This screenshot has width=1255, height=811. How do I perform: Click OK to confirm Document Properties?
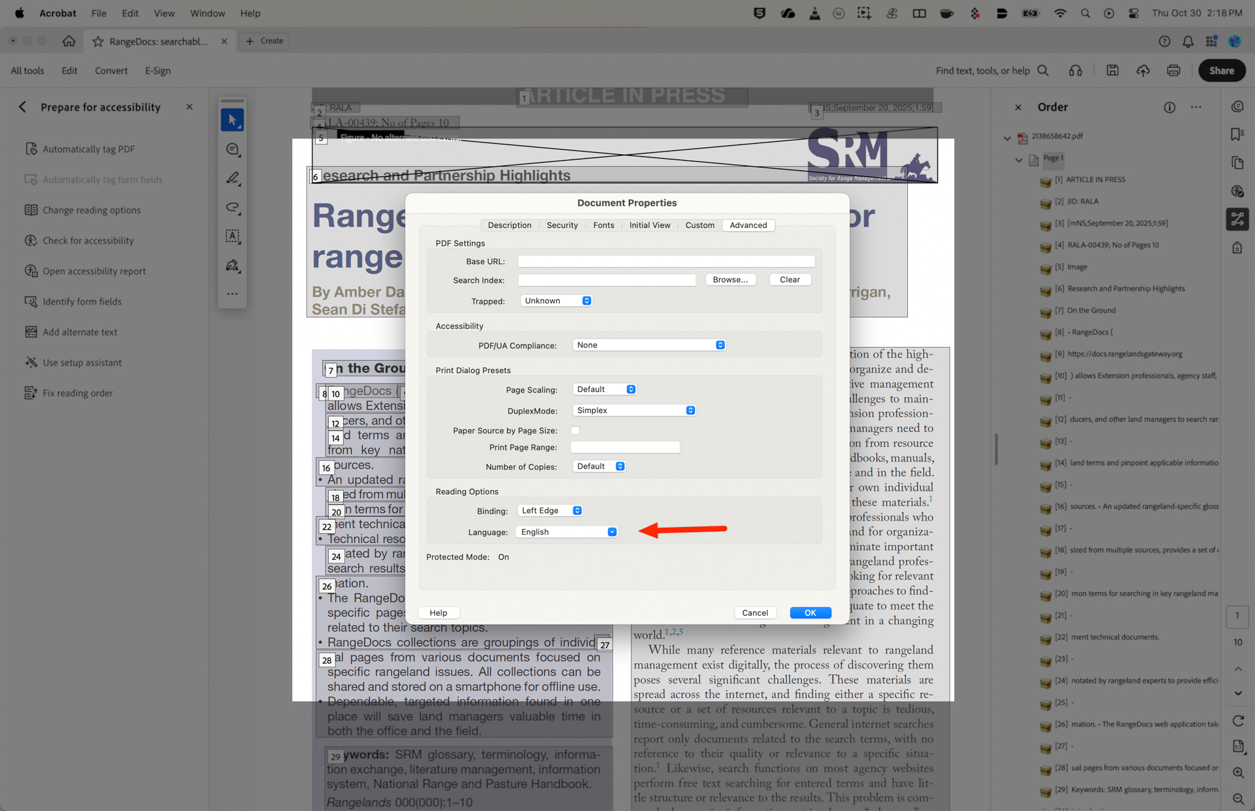(810, 612)
